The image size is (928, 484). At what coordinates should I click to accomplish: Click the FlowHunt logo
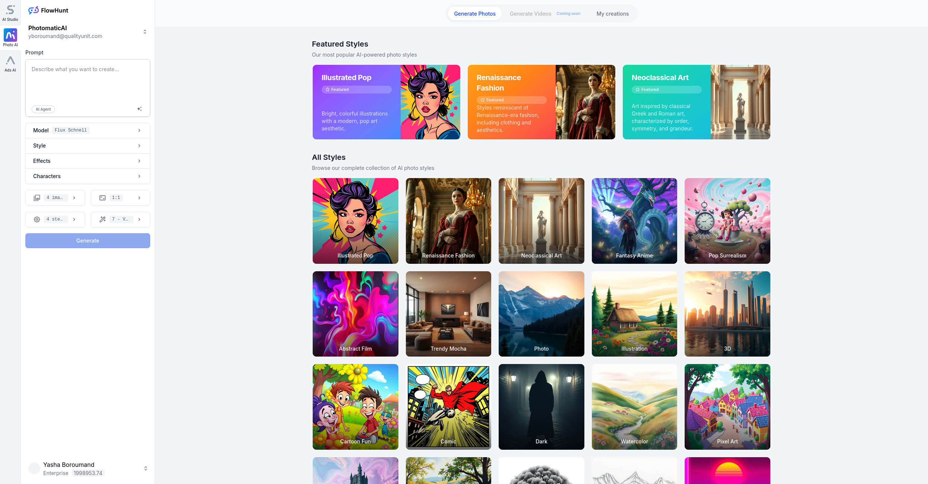tap(48, 10)
